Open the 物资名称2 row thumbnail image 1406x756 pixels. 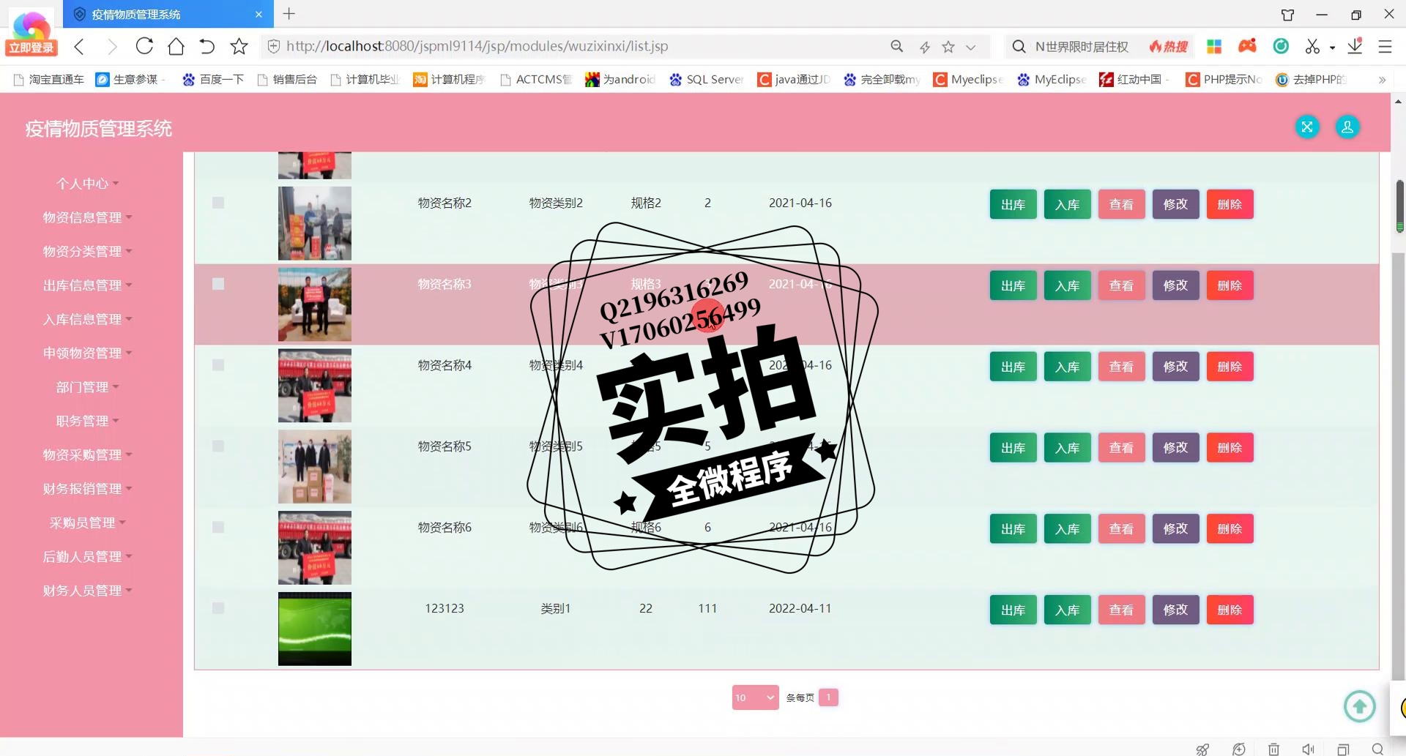click(x=315, y=223)
